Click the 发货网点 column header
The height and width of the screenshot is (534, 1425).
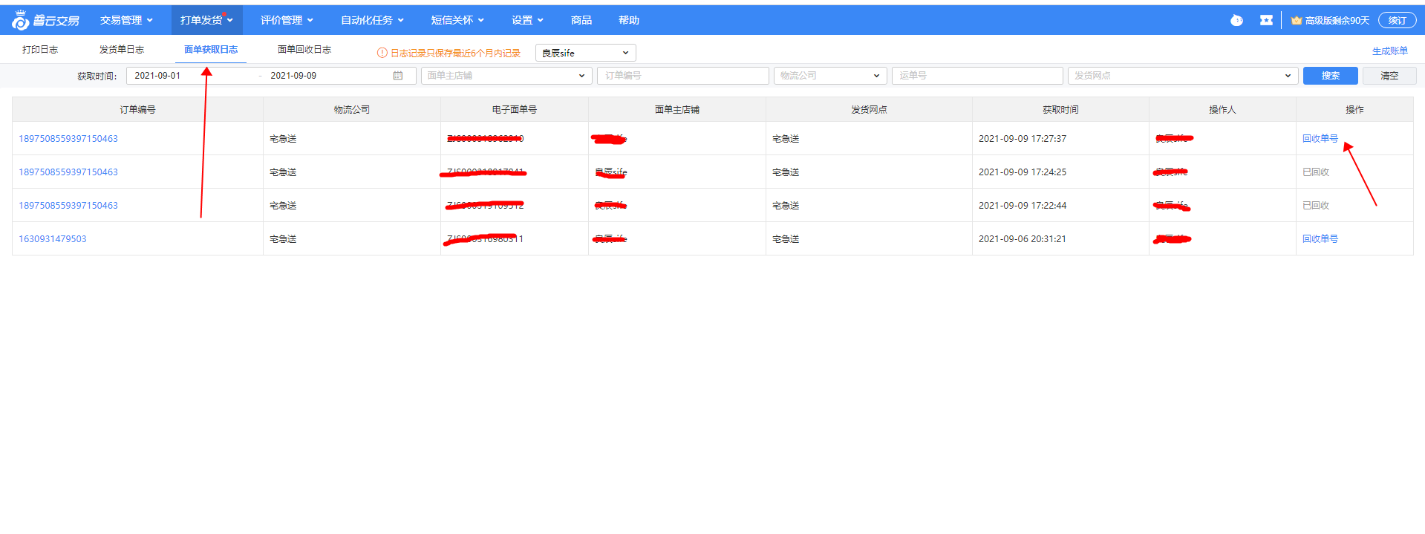pyautogui.click(x=869, y=110)
